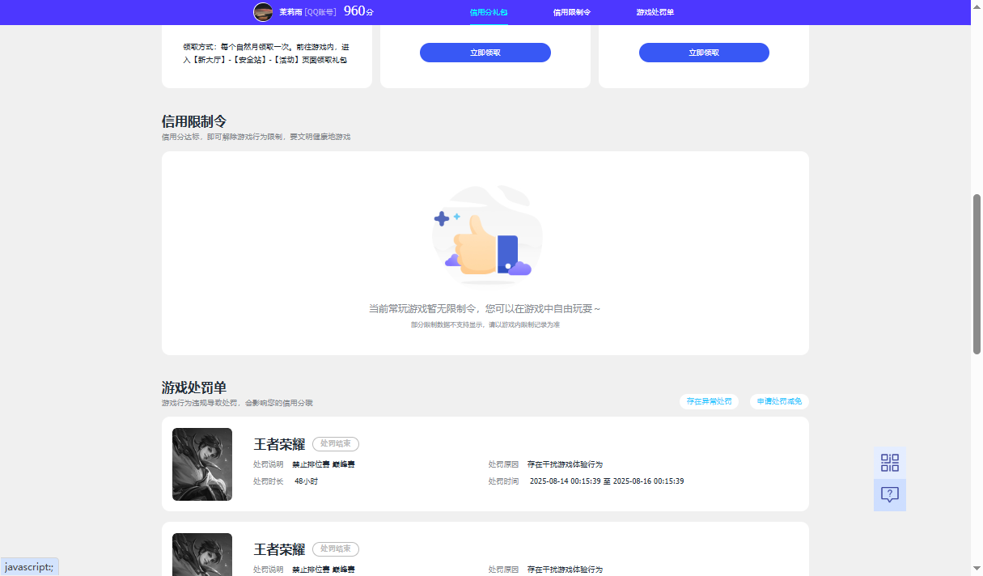Switch to the 游戏处罚单 tab
Screen dimensions: 983x576
[x=655, y=12]
